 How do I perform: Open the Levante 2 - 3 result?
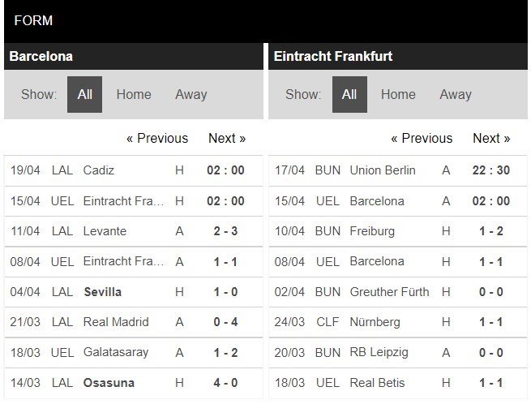coord(225,231)
